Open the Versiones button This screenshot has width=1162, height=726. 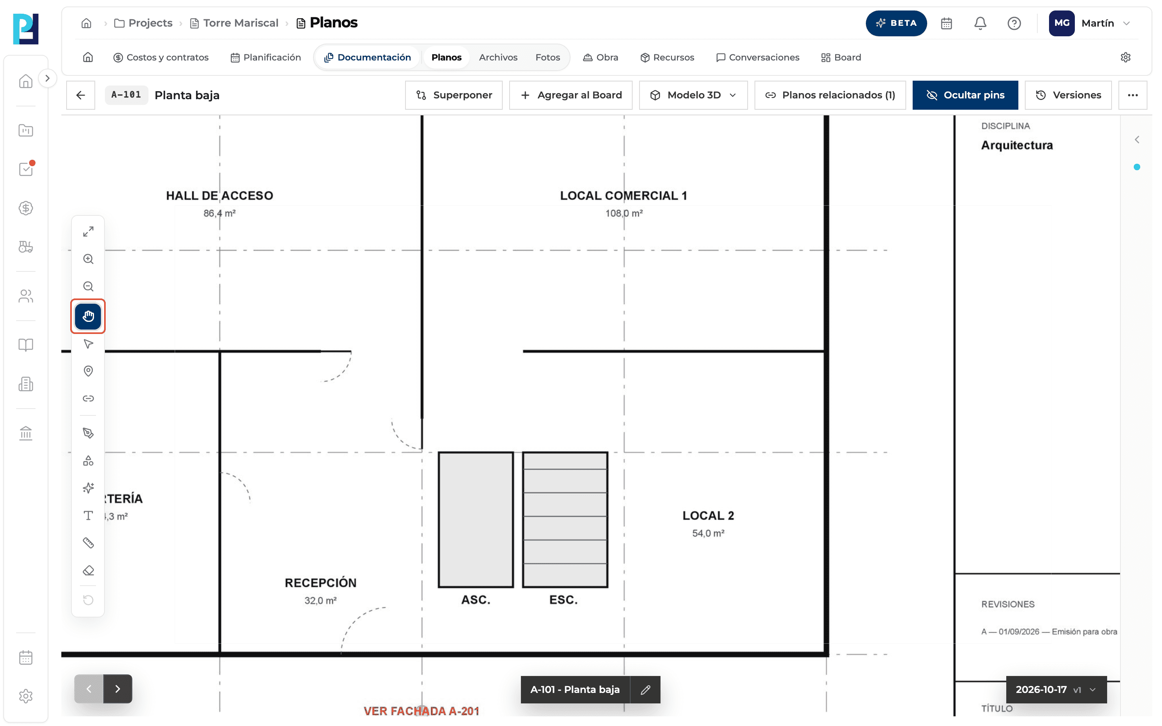tap(1068, 95)
